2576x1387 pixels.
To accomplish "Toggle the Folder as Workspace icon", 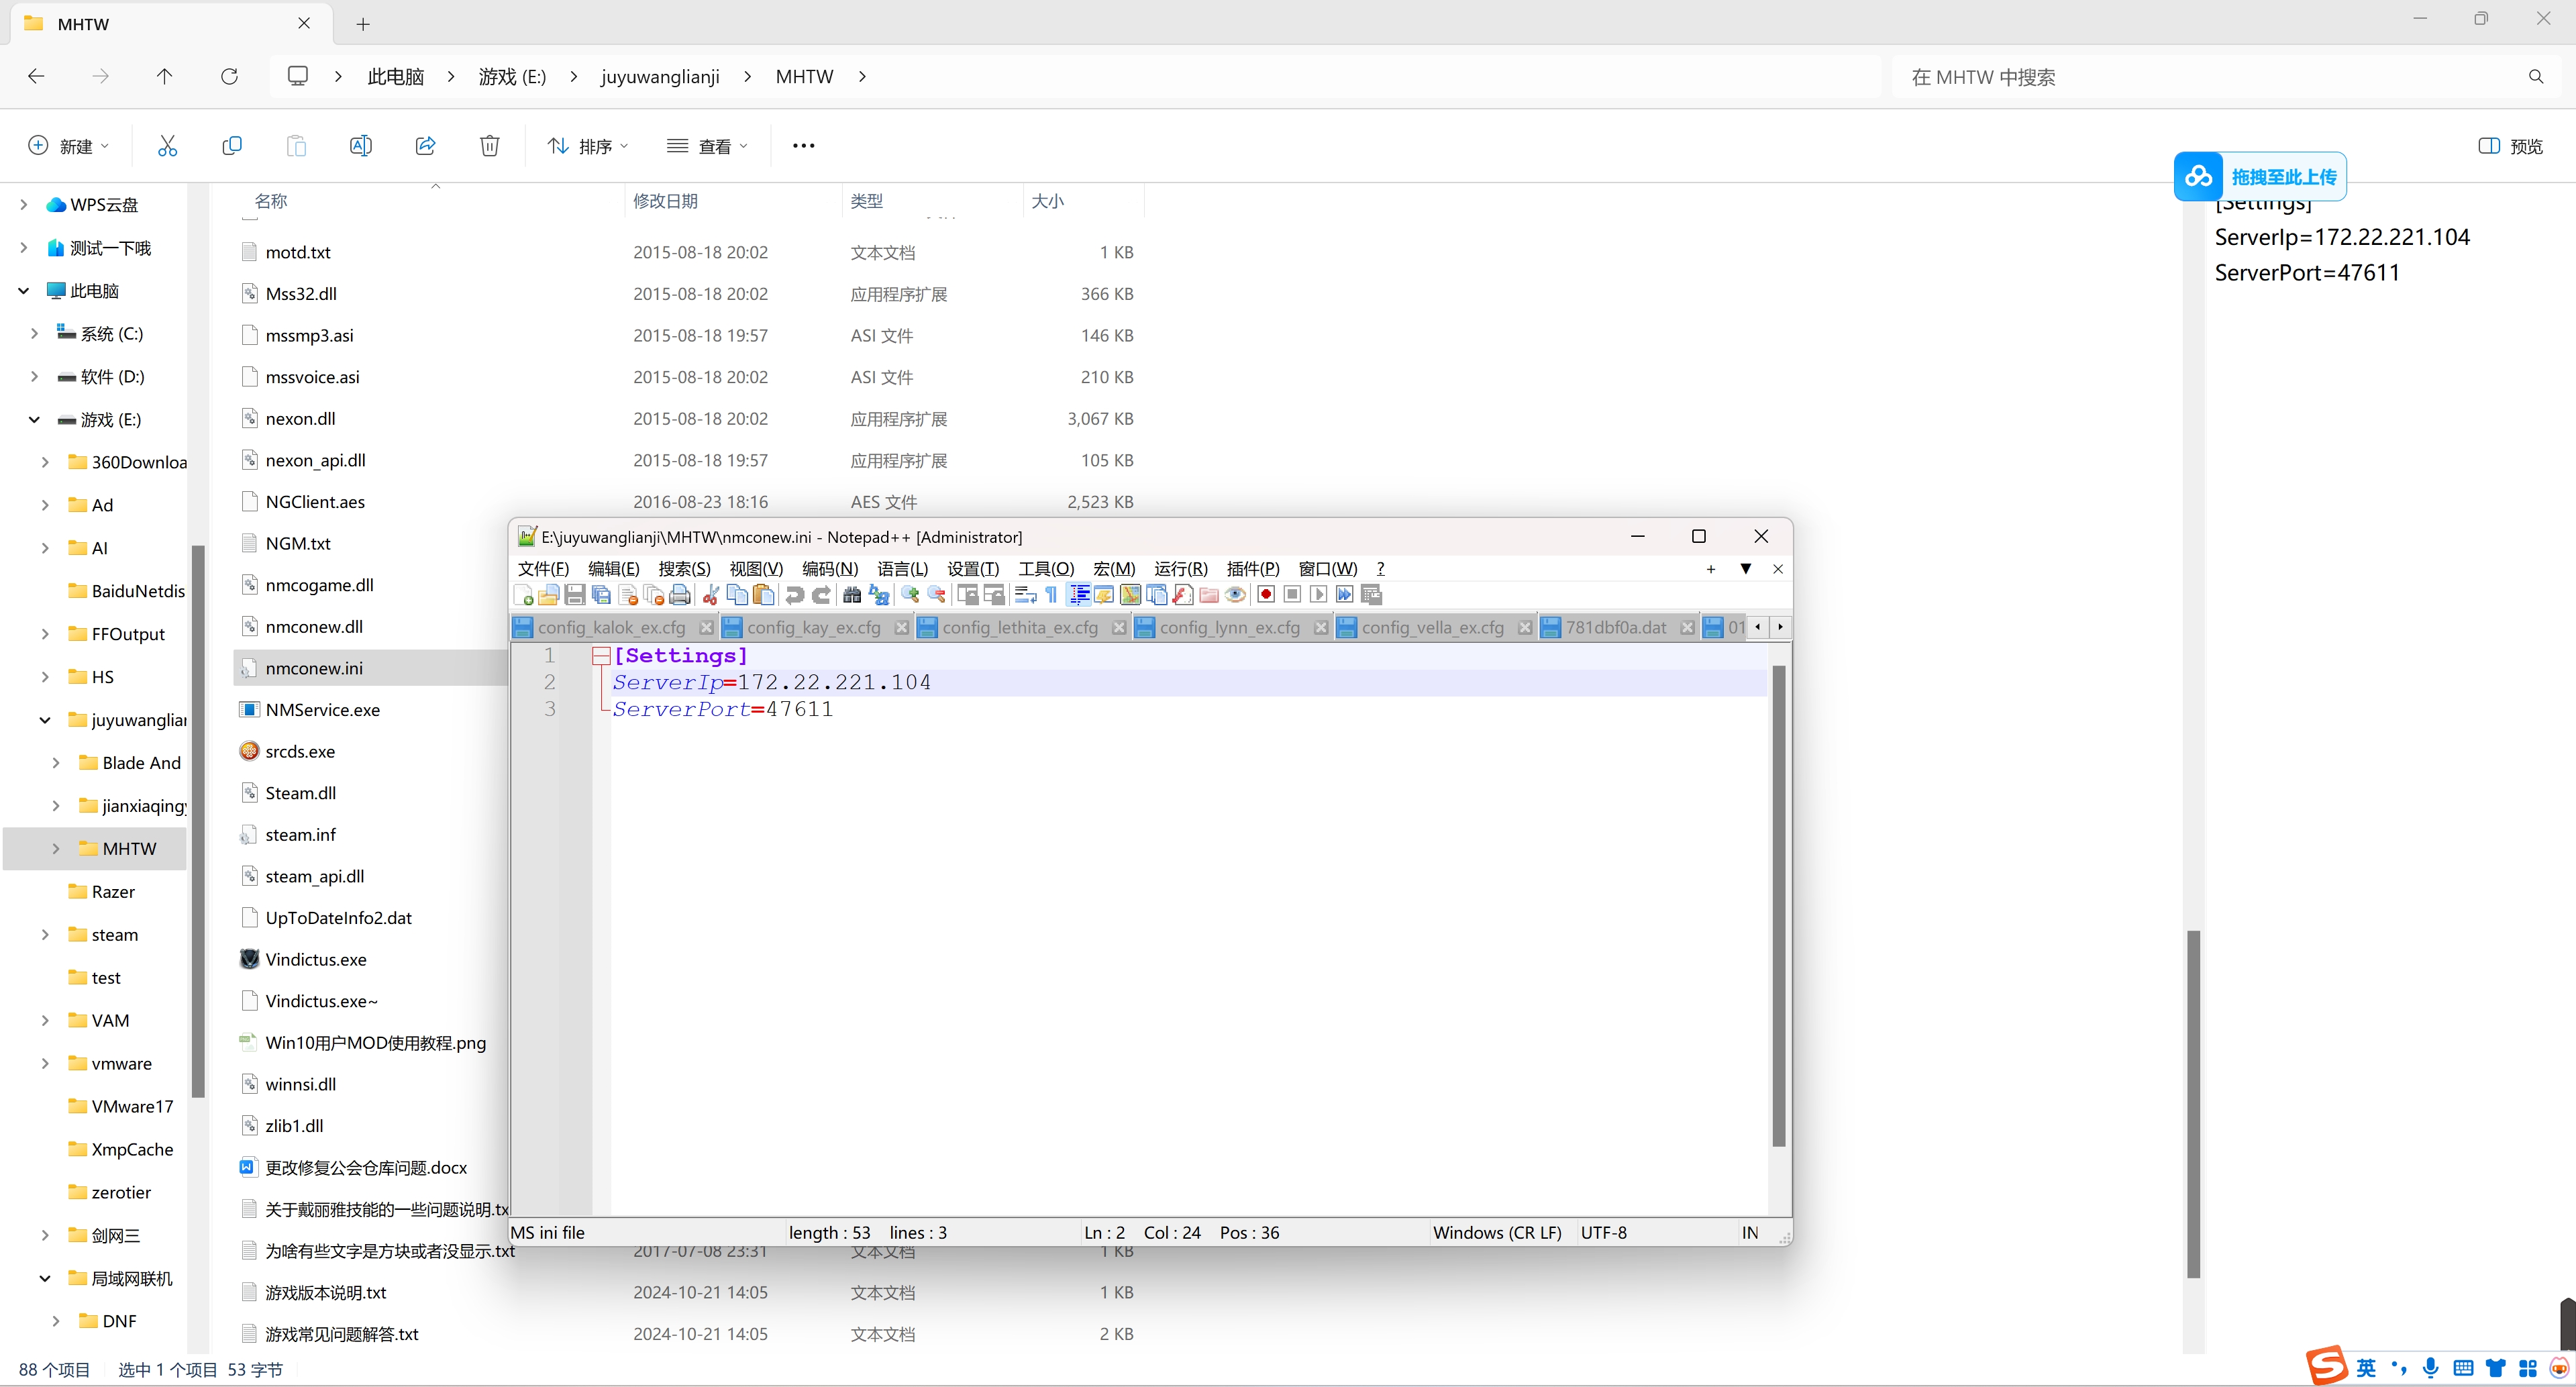I will (1209, 595).
